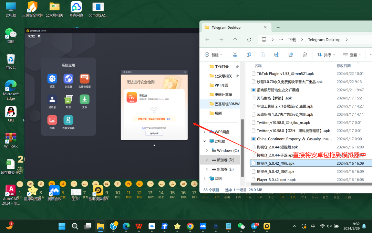Open the SMS messaging app in emulator
Viewport: 372px width, 233px height.
(68, 99)
